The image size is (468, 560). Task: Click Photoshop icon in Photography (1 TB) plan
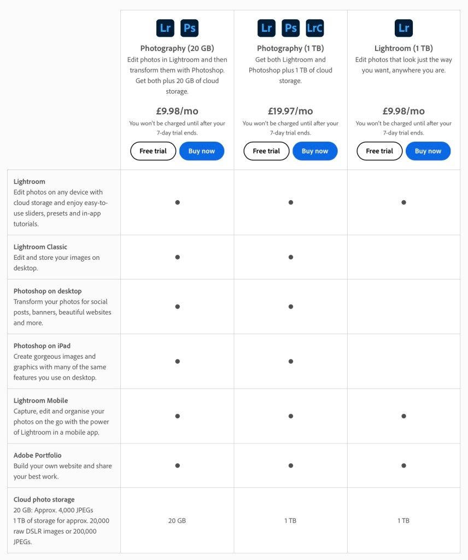click(291, 28)
